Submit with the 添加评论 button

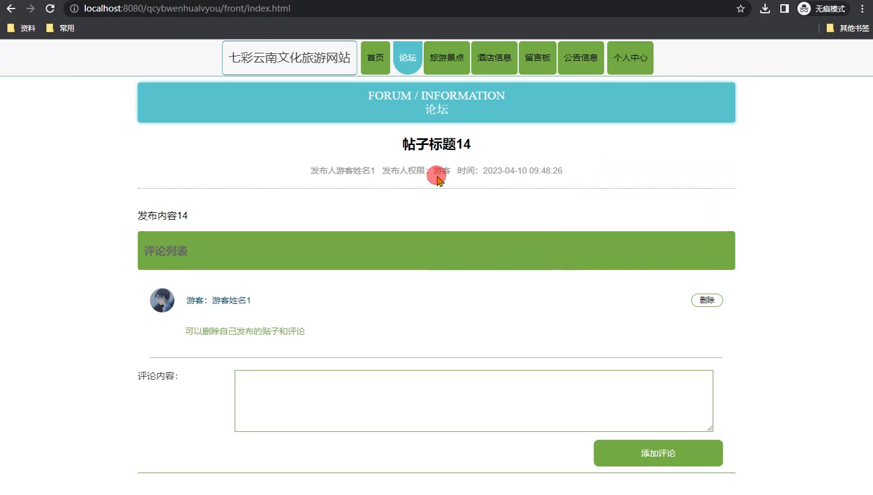658,453
